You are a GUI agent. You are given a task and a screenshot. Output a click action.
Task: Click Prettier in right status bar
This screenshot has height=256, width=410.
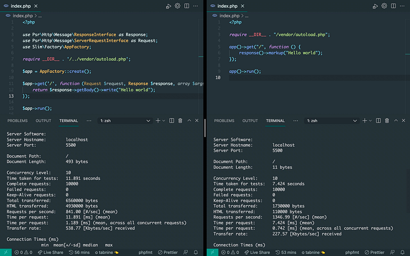click(x=374, y=252)
